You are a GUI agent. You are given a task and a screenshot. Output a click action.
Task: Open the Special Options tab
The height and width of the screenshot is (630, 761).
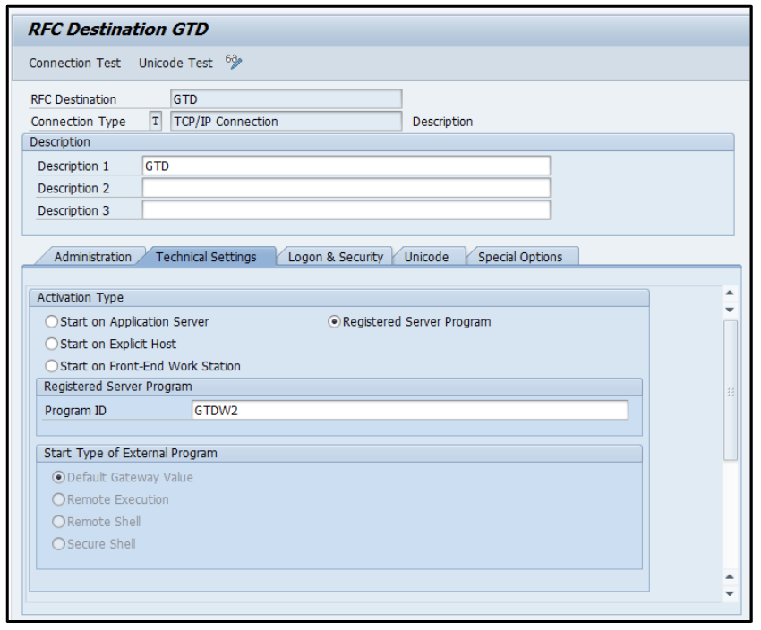pos(520,257)
